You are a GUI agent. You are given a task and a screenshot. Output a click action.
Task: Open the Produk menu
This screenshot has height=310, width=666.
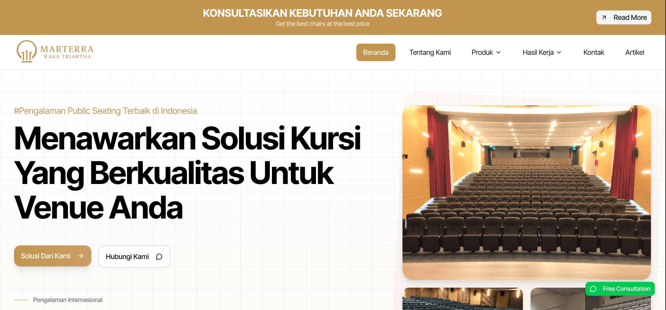point(486,52)
